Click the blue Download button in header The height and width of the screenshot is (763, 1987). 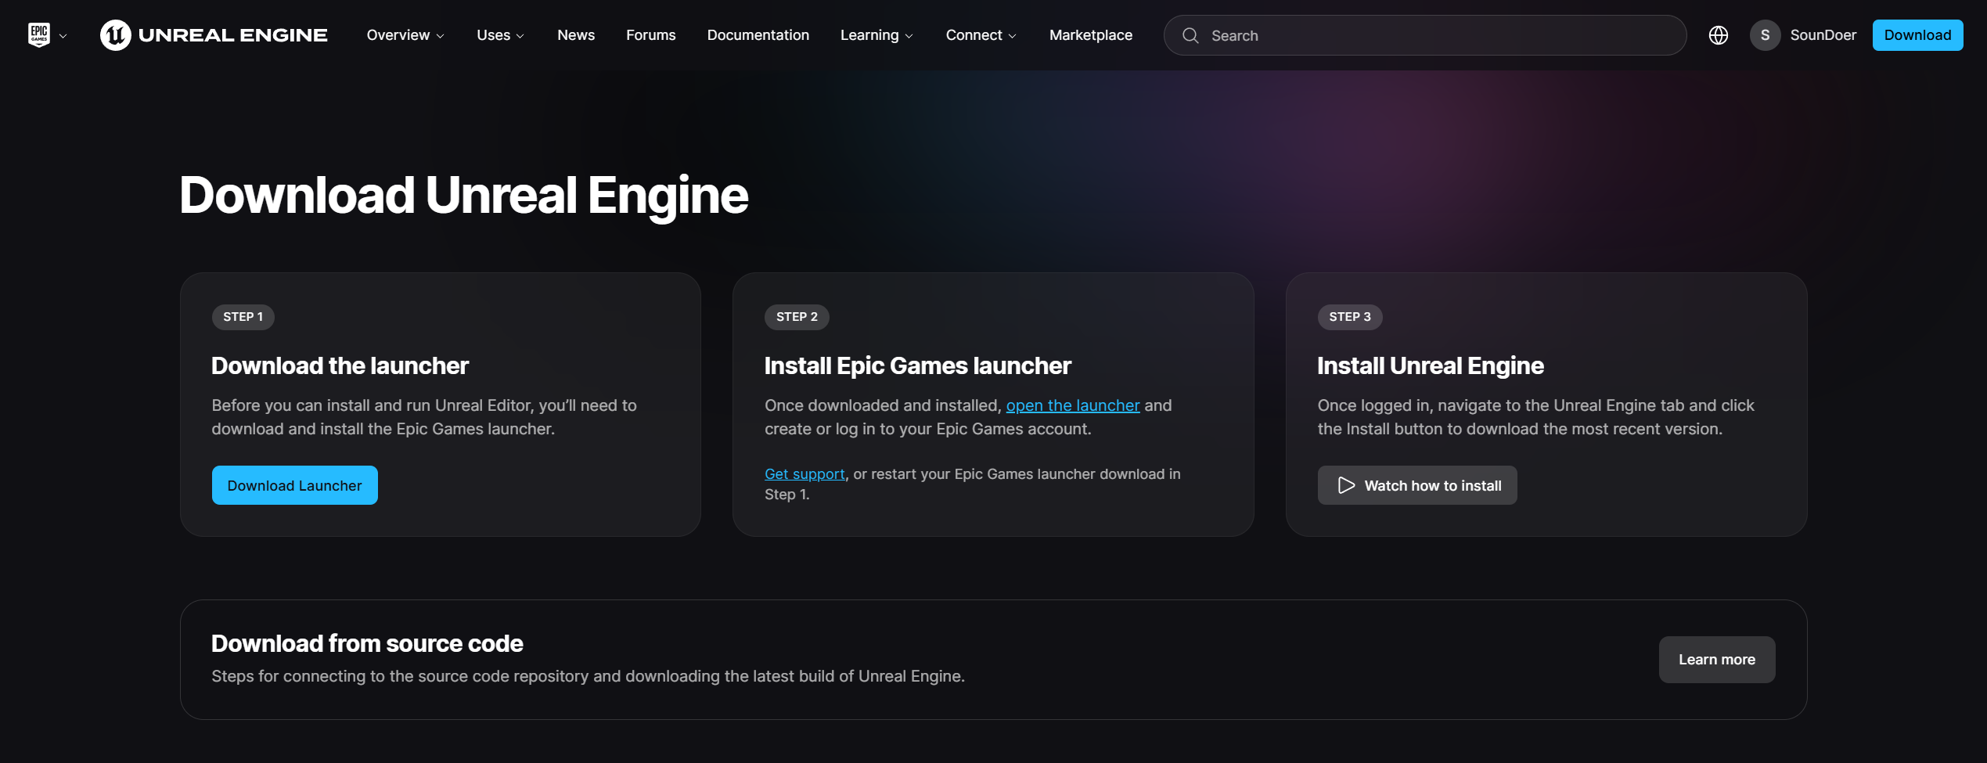1917,35
